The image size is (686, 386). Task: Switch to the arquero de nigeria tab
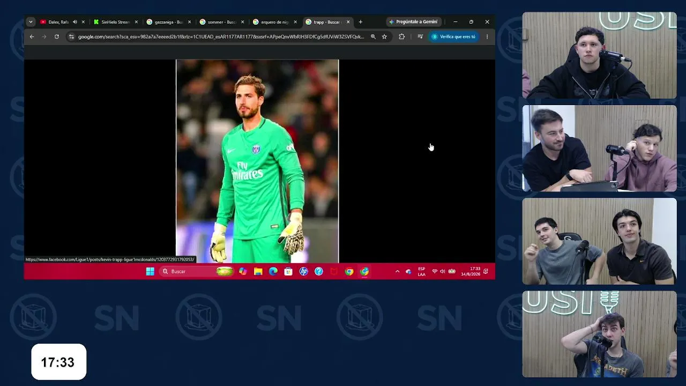point(274,22)
